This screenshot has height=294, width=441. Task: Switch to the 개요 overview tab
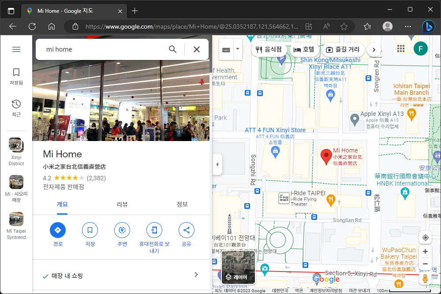click(62, 205)
